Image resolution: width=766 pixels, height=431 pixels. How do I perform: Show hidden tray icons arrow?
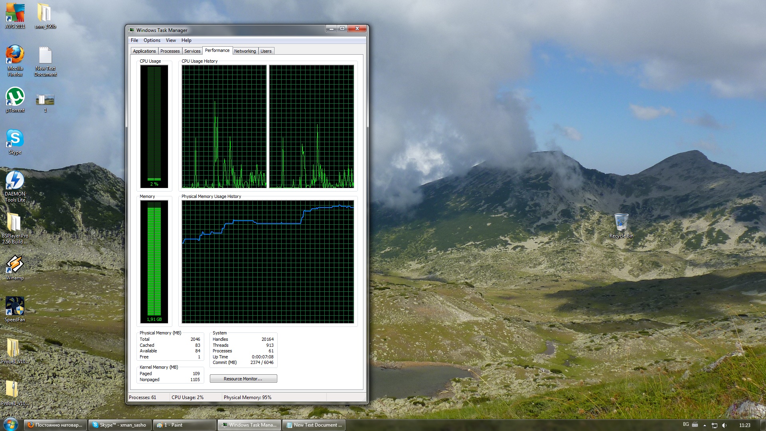[x=705, y=425]
